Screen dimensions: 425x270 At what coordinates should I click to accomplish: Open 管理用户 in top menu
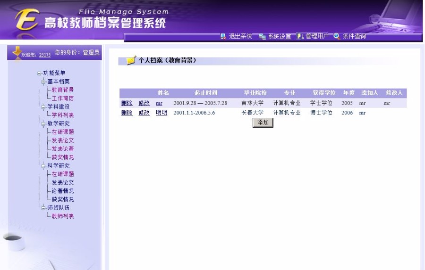(x=317, y=36)
